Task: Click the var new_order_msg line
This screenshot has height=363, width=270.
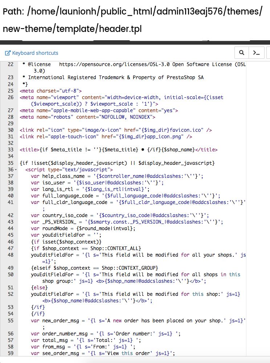Action: click(138, 324)
